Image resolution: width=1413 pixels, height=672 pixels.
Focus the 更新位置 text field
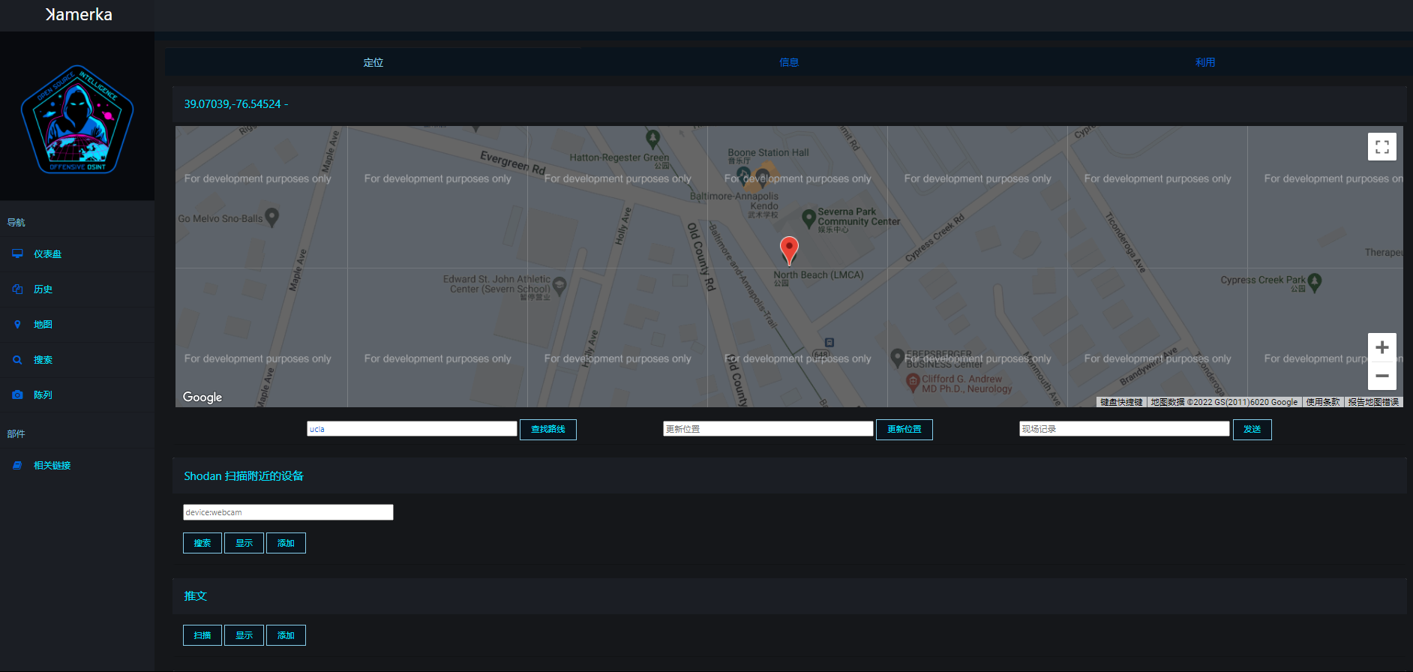(x=768, y=429)
